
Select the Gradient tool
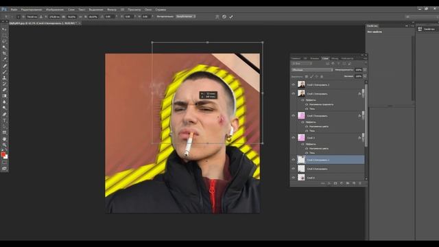pyautogui.click(x=4, y=96)
